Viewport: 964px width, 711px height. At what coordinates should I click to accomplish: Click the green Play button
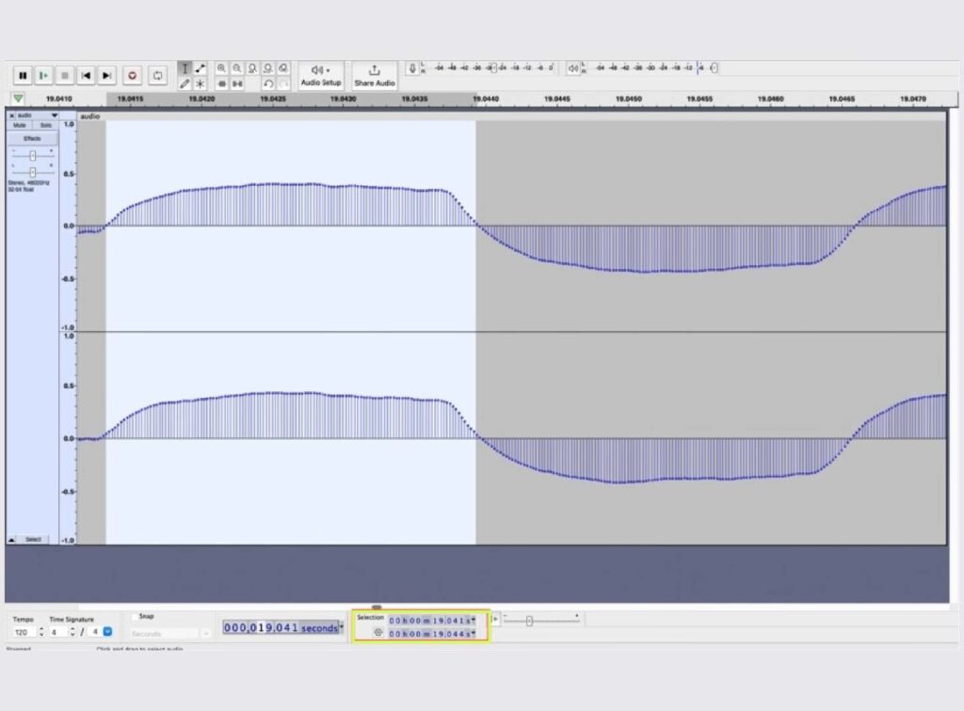tap(43, 75)
